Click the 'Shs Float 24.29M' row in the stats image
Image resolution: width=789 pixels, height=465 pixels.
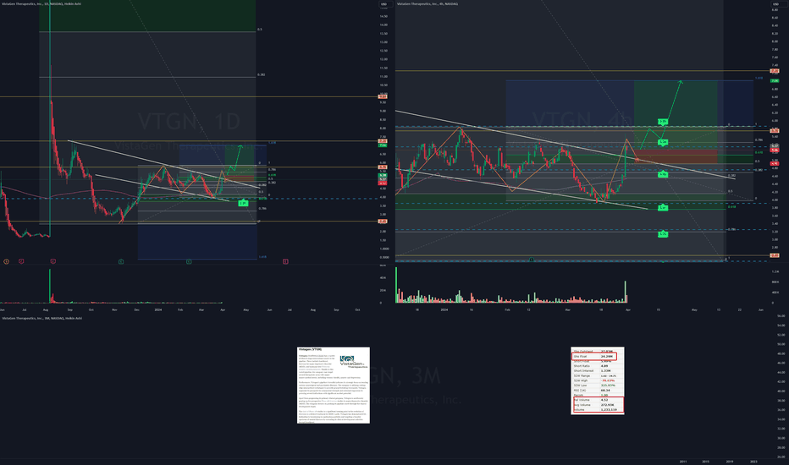click(594, 357)
